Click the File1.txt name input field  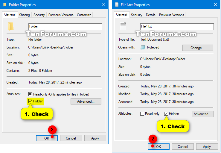pos(177,27)
